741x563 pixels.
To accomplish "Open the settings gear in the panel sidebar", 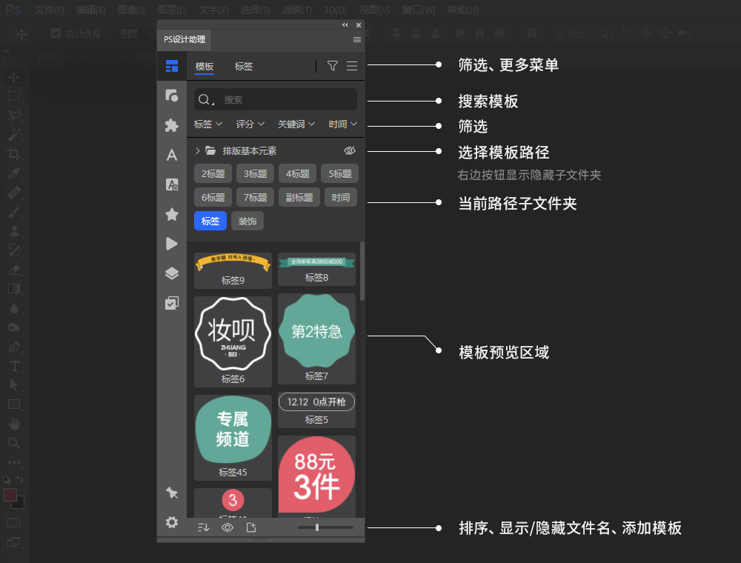I will 172,522.
